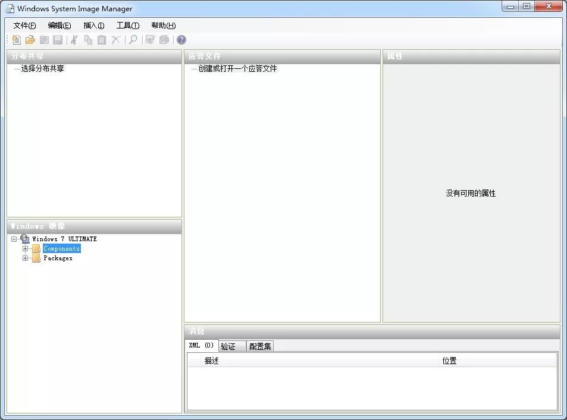Screen dimensions: 567x420
Task: Click the Validate Answer File icon
Action: click(x=150, y=40)
